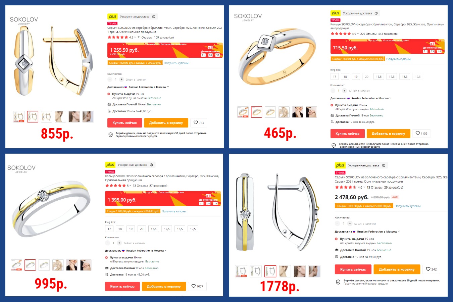The image size is (453, 302).
Task: Open 71 Отзывы reviews for the earrings
Action: (145, 37)
